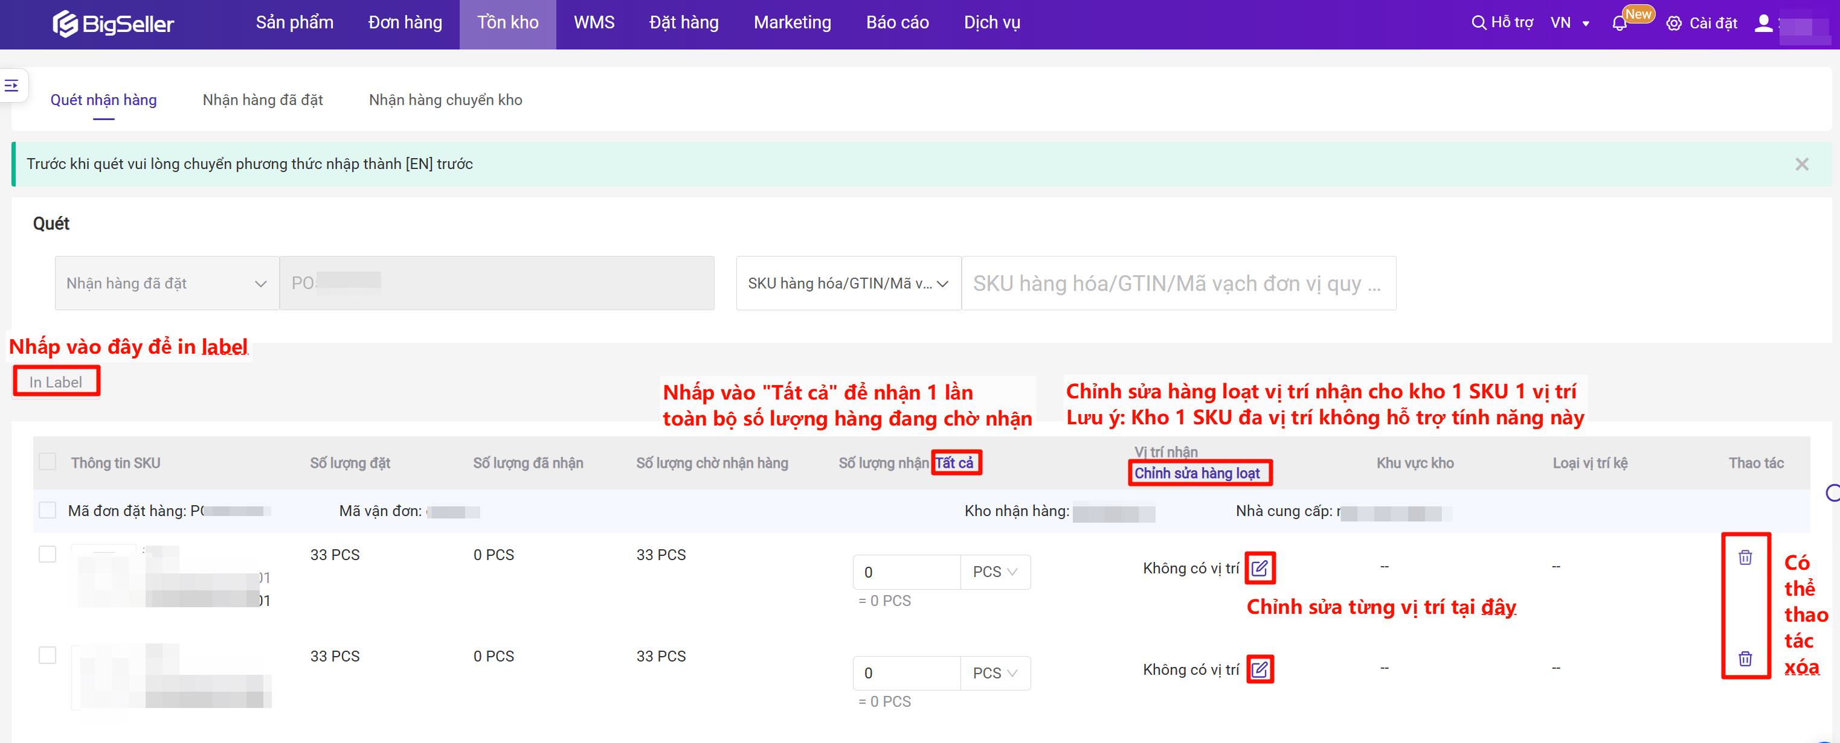Delete the second SKU row
Screen dimensions: 1840x743
[1745, 658]
